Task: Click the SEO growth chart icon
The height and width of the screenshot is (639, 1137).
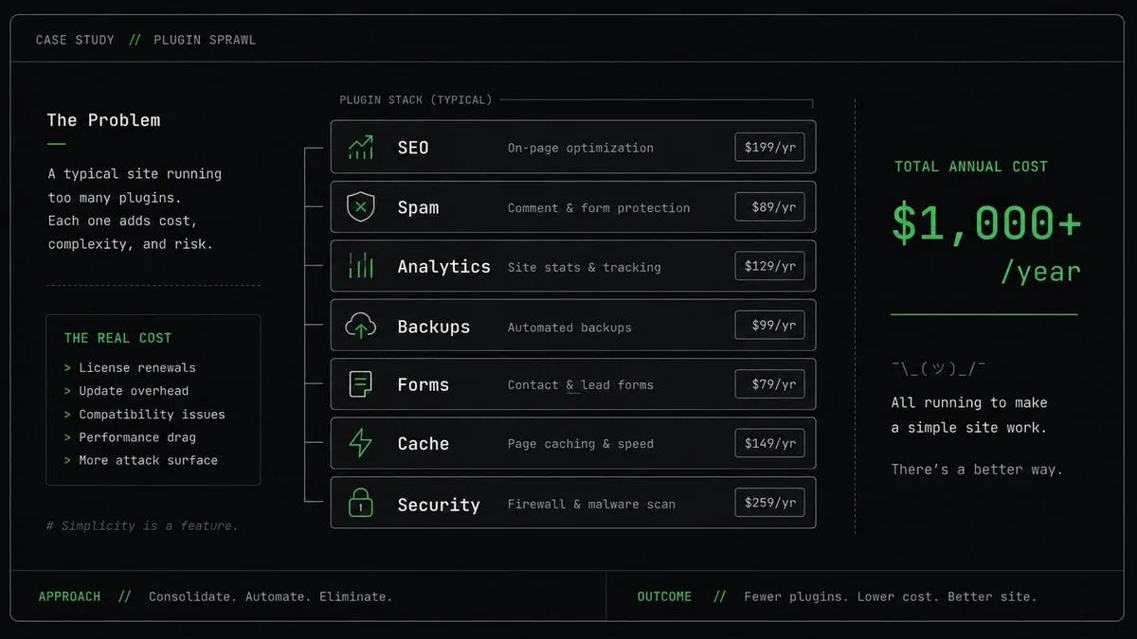Action: click(360, 148)
